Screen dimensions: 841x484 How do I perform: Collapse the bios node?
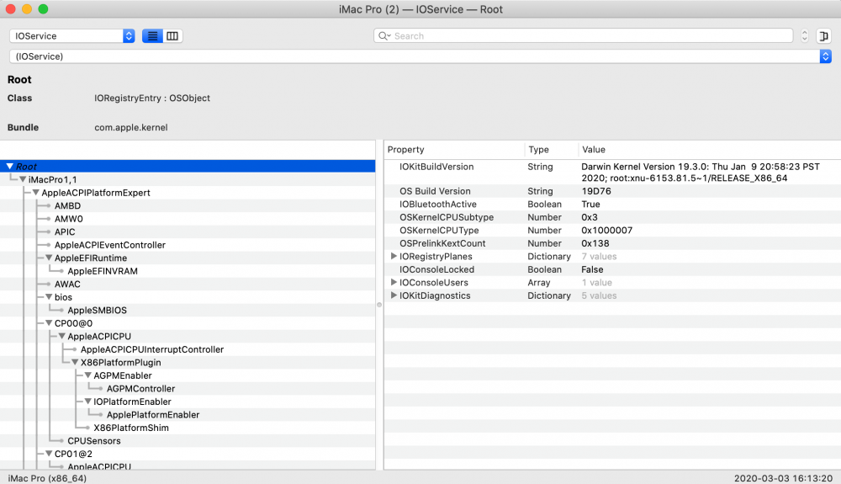49,297
